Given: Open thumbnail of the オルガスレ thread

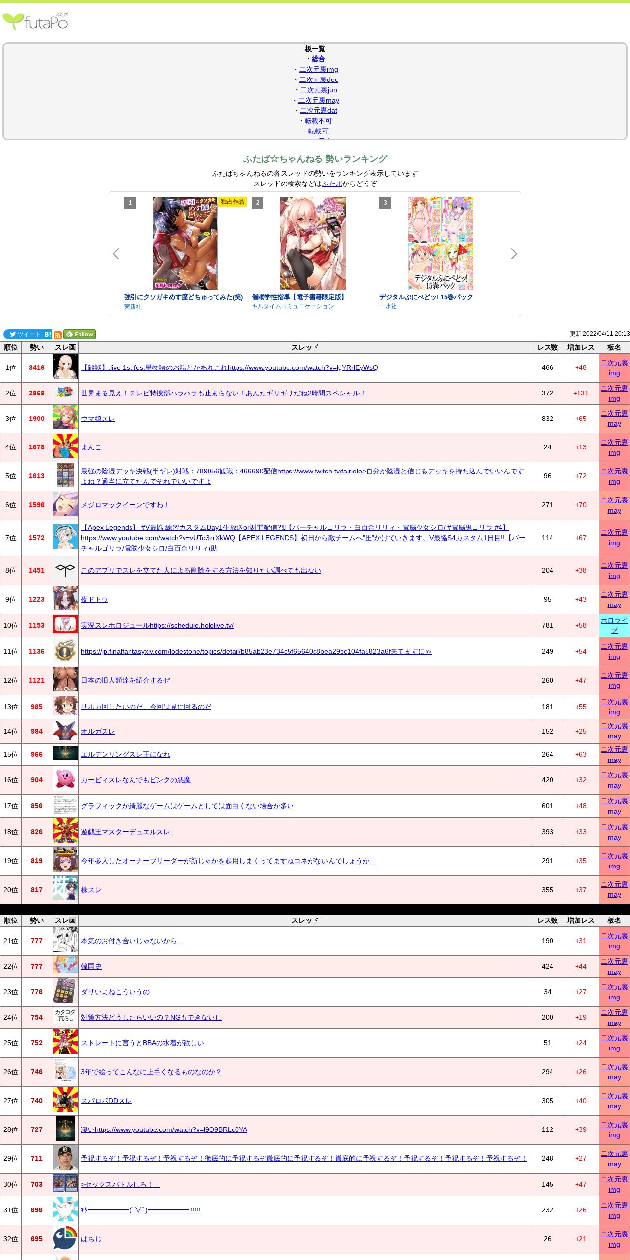Looking at the screenshot, I should 65,731.
